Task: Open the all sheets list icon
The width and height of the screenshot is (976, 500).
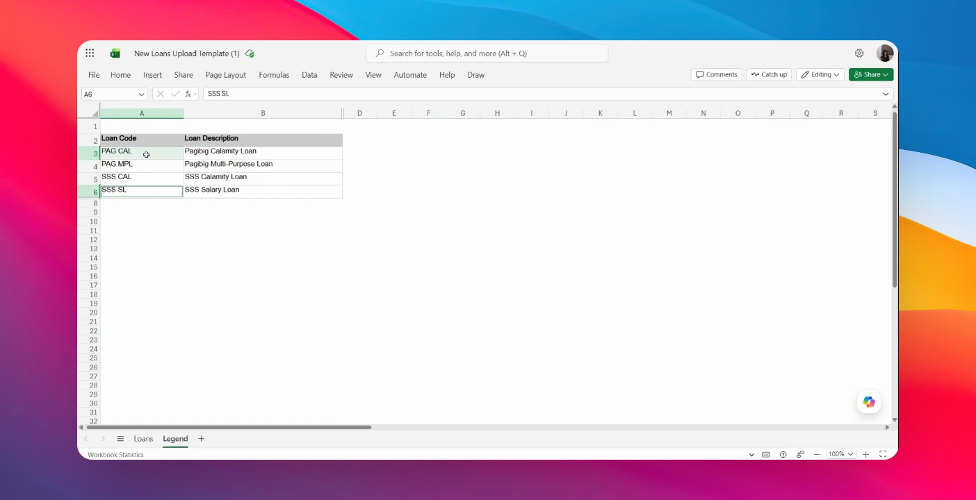Action: (x=120, y=439)
